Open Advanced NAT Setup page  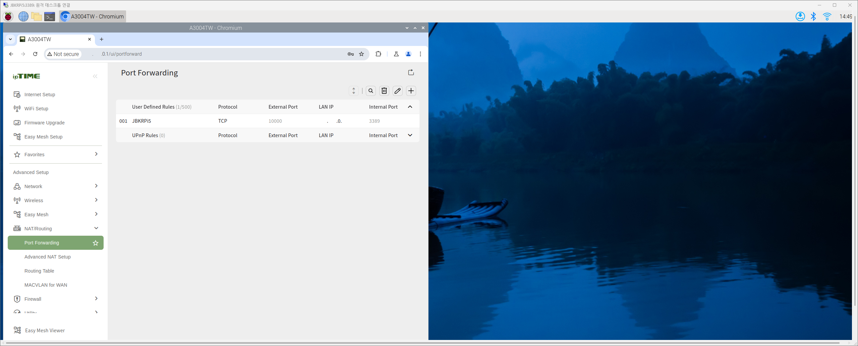(48, 257)
